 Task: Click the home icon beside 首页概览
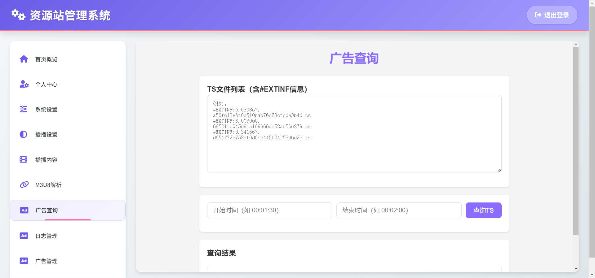tap(24, 59)
